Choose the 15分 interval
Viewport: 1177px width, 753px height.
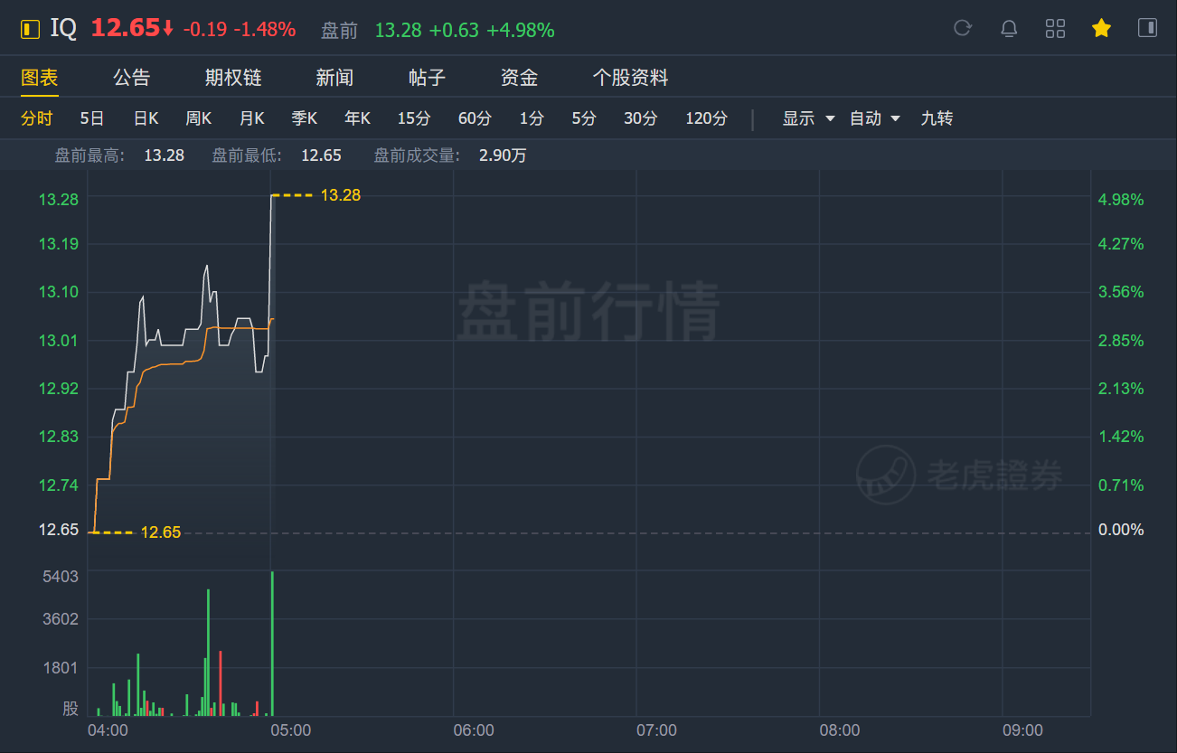click(x=414, y=118)
